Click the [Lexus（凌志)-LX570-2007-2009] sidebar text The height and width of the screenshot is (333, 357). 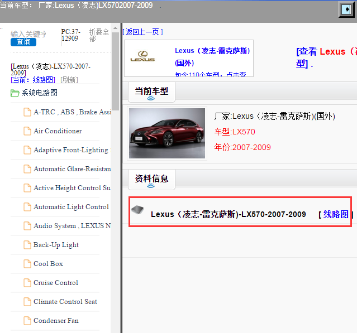50,70
